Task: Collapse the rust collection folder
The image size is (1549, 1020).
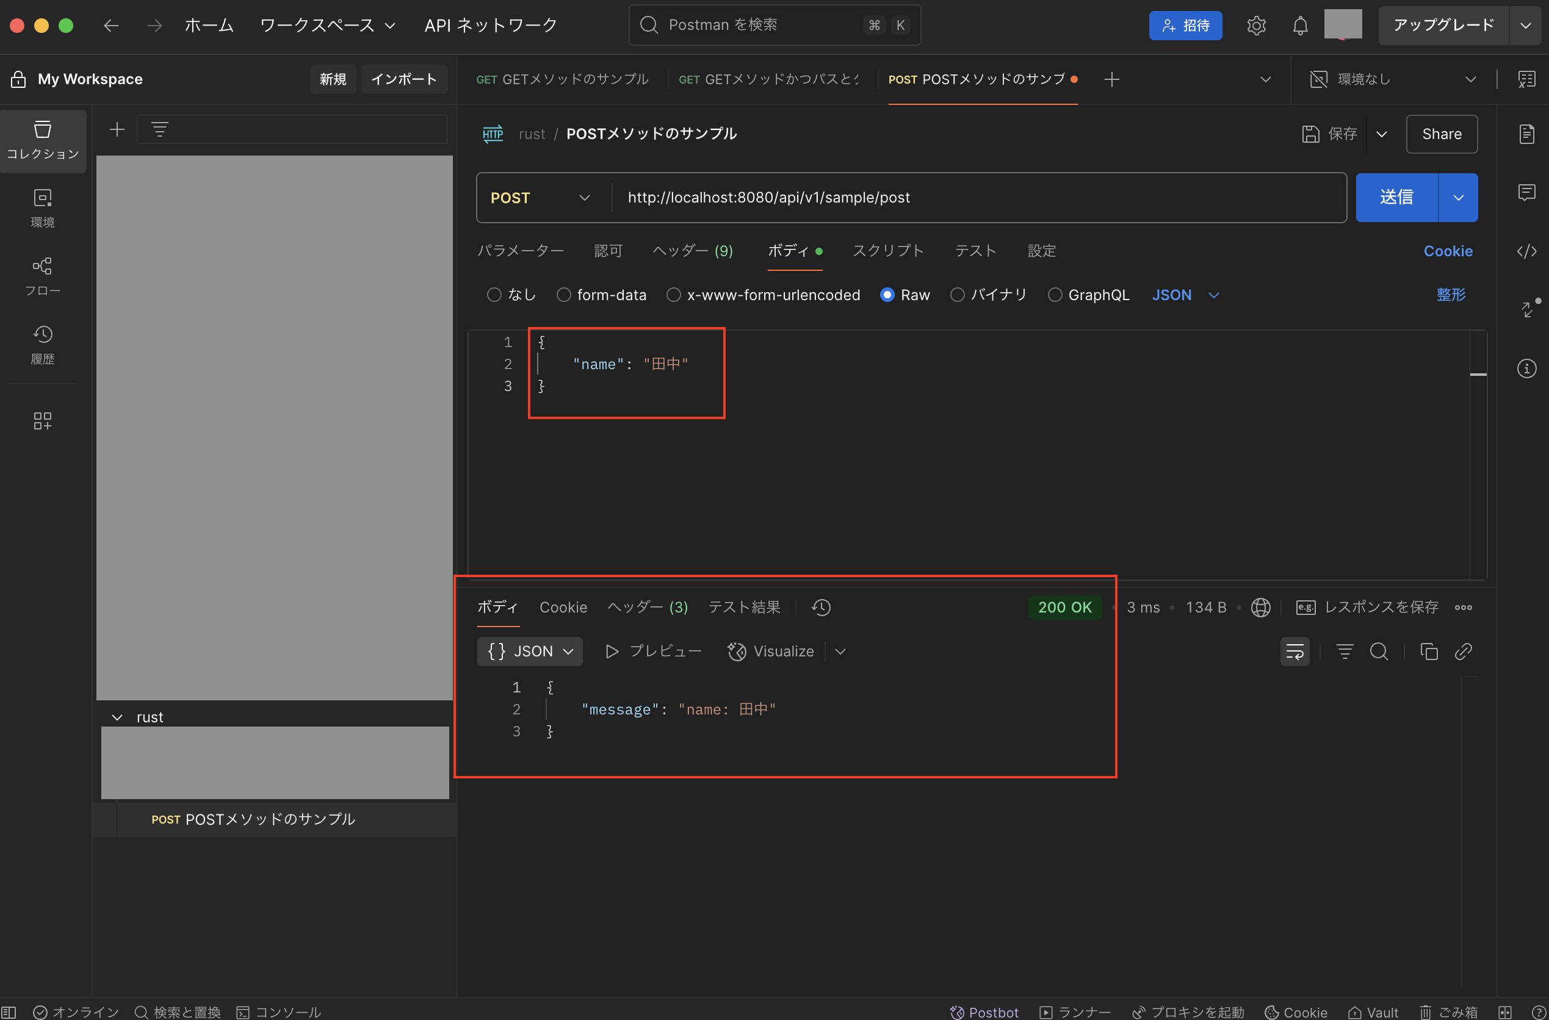Action: click(x=117, y=717)
